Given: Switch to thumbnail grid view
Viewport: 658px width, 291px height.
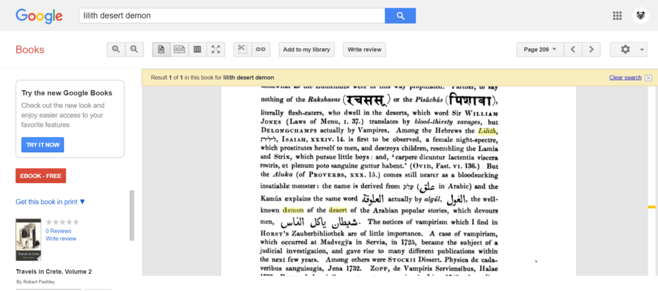Looking at the screenshot, I should point(198,49).
